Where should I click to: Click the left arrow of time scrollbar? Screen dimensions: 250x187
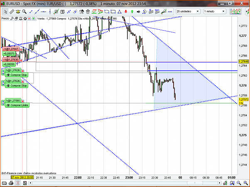click(x=30, y=183)
